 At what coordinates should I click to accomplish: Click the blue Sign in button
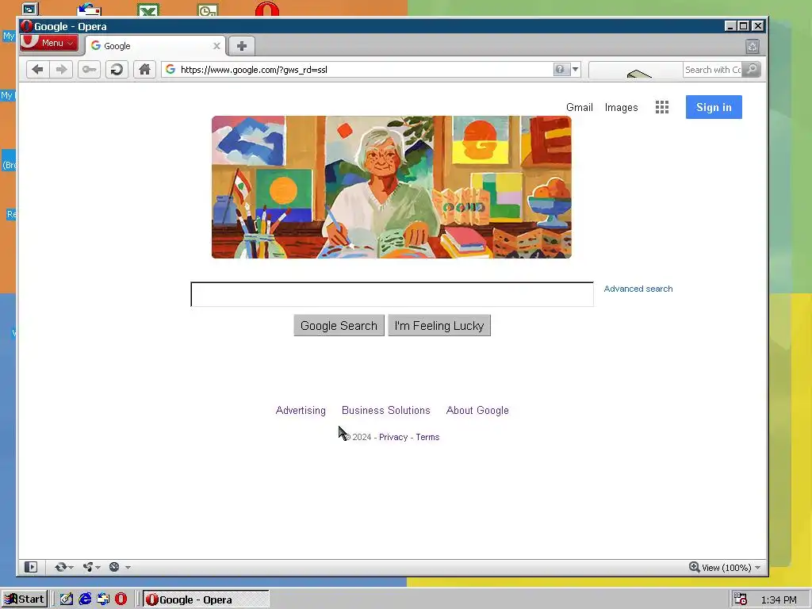714,107
